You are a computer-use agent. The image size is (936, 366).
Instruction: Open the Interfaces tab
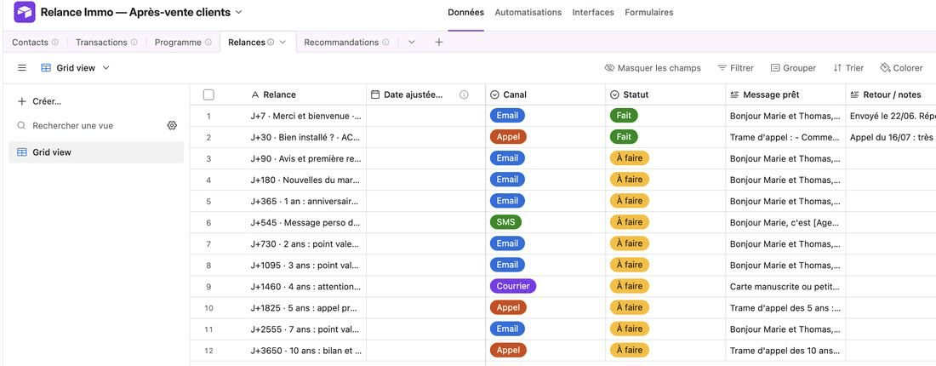pyautogui.click(x=593, y=12)
